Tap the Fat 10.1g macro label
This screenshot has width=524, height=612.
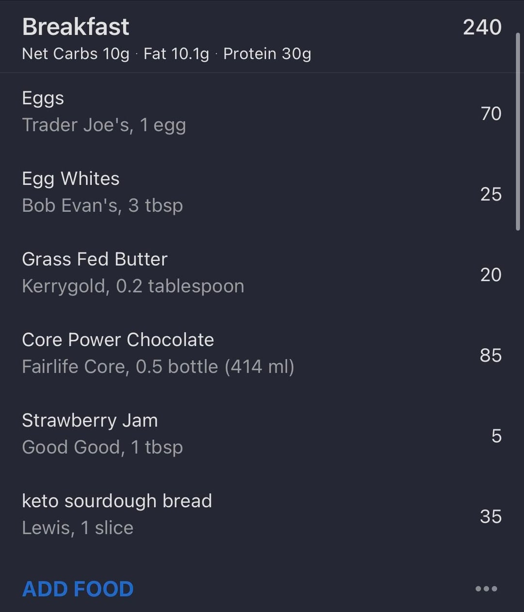pos(176,53)
